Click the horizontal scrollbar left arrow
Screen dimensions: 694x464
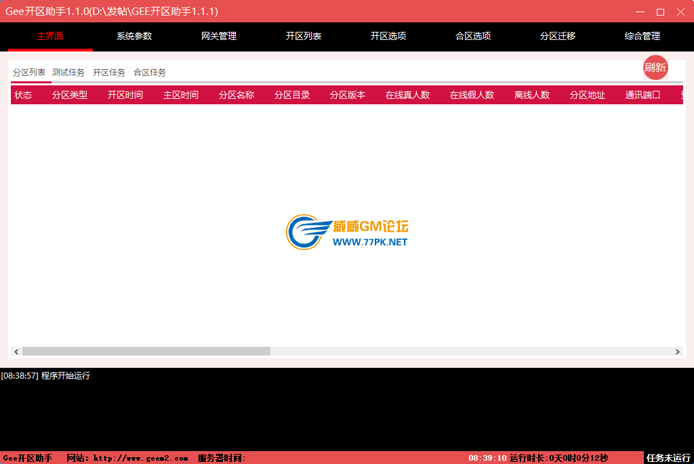point(16,352)
